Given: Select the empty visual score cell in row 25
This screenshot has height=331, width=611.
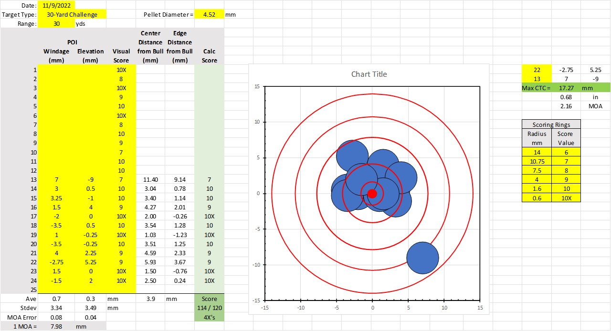Looking at the screenshot, I should [121, 290].
